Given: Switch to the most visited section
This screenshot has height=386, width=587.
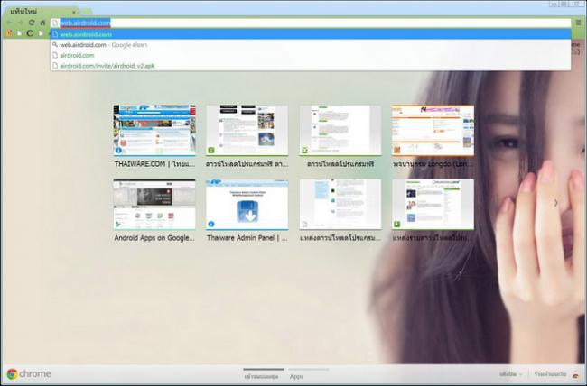Looking at the screenshot, I should [x=261, y=376].
